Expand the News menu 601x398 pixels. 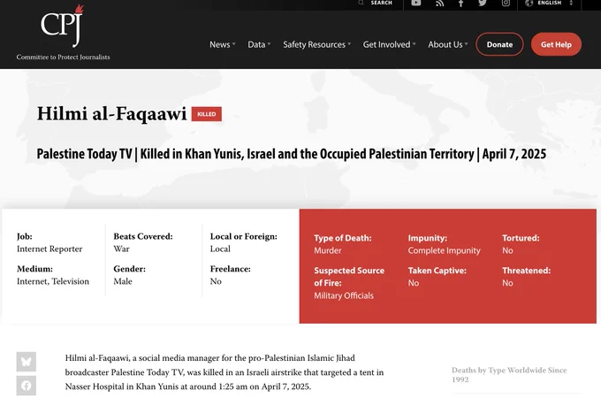coord(223,44)
